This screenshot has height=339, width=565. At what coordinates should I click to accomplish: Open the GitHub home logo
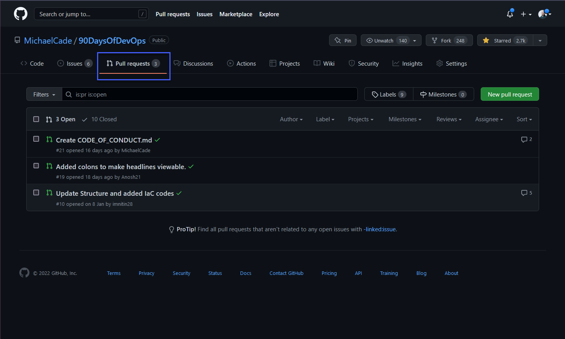[x=20, y=14]
